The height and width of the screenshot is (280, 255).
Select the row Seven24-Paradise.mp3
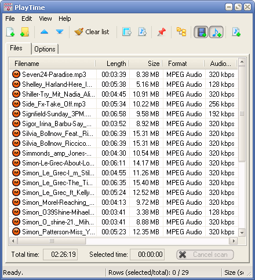click(x=123, y=75)
